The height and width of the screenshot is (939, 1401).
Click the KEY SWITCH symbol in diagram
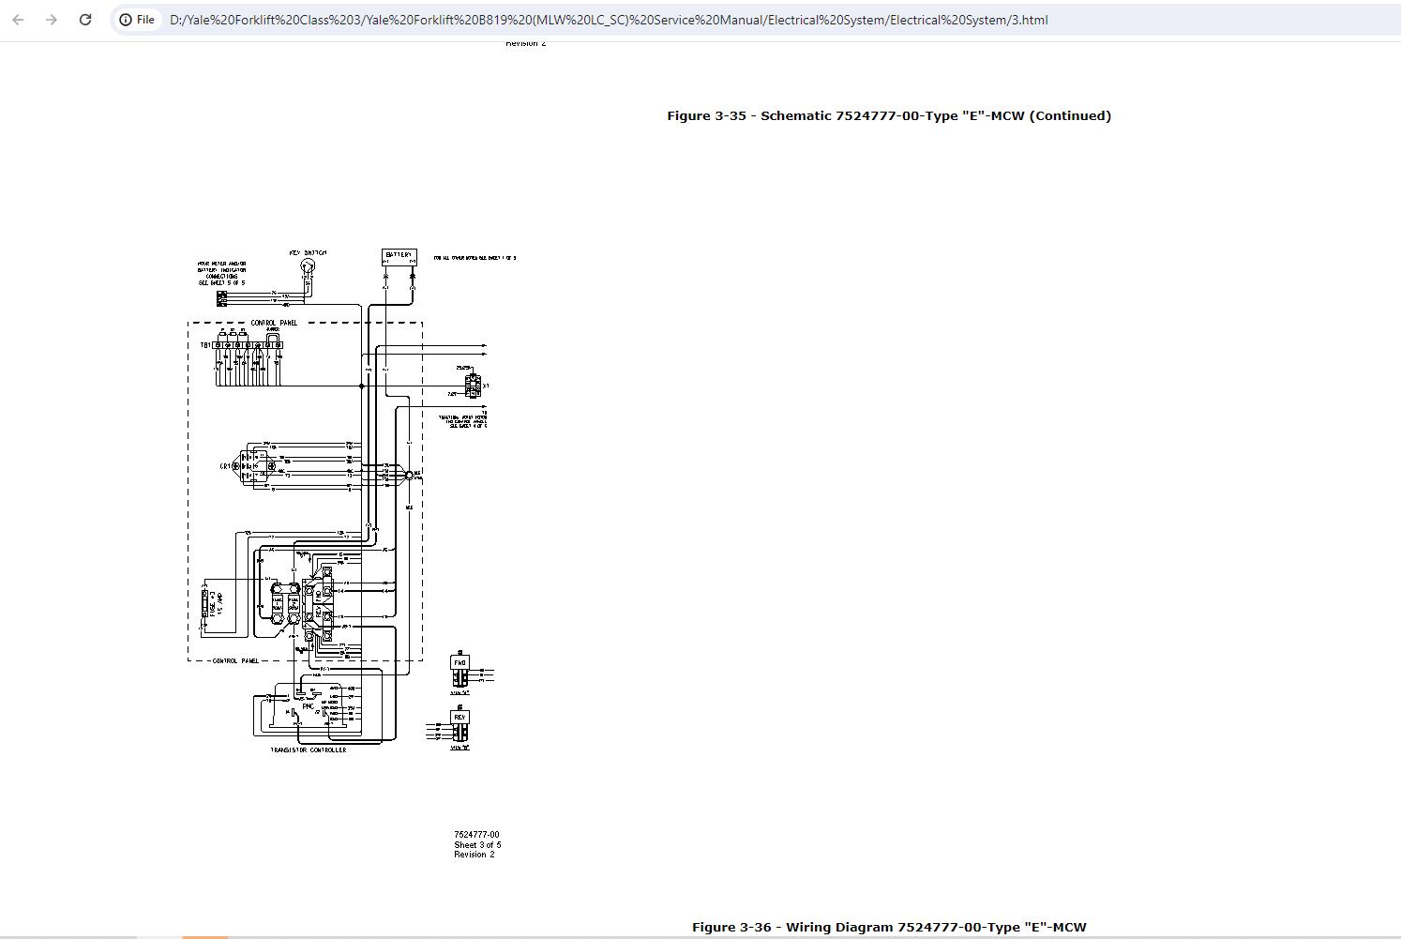[x=307, y=266]
